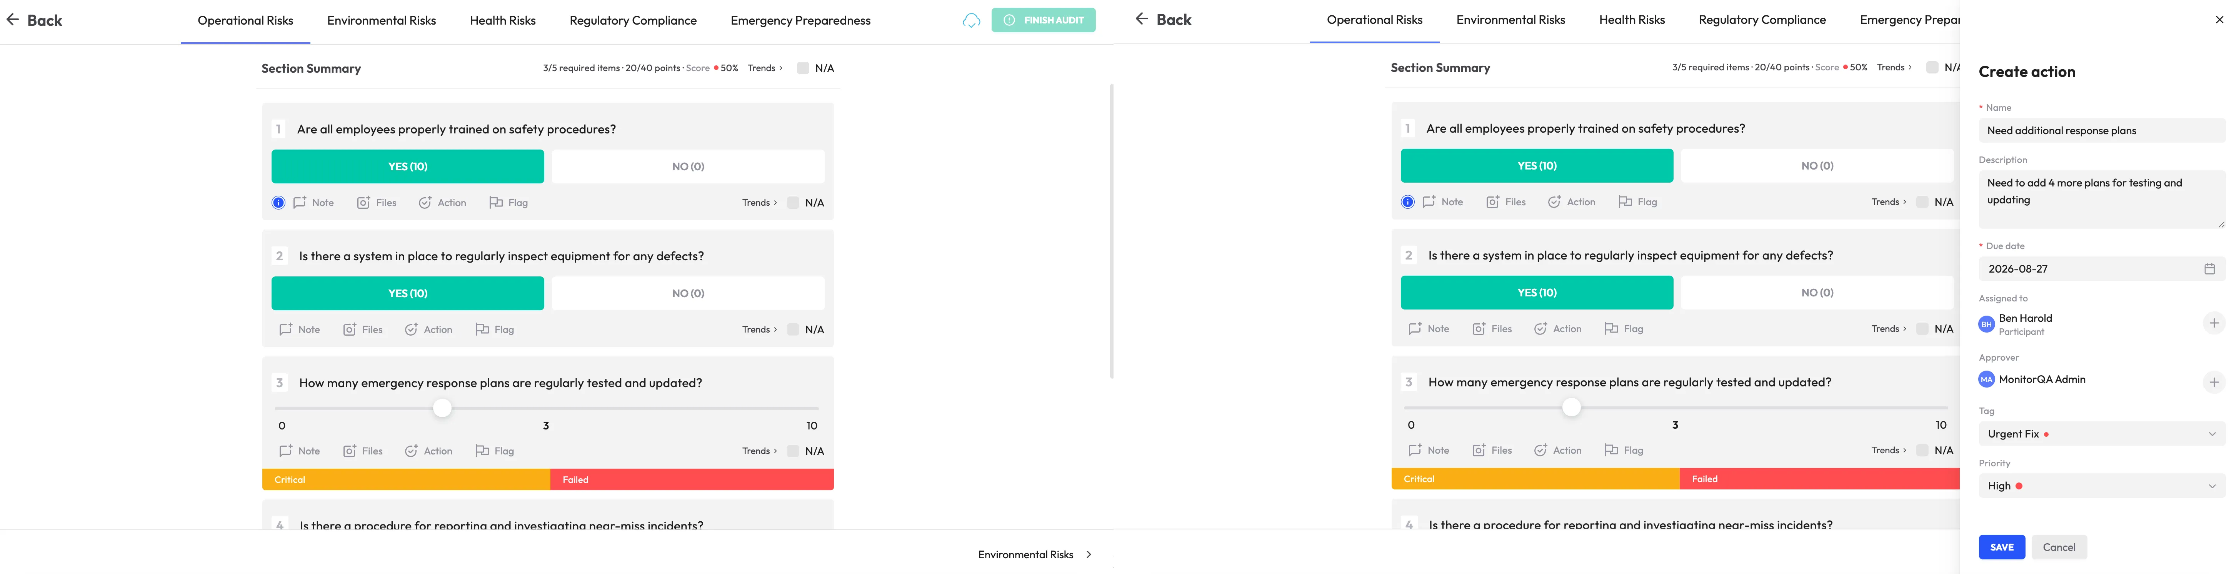Tick N/A for question 1 in the left audit window

pos(793,202)
